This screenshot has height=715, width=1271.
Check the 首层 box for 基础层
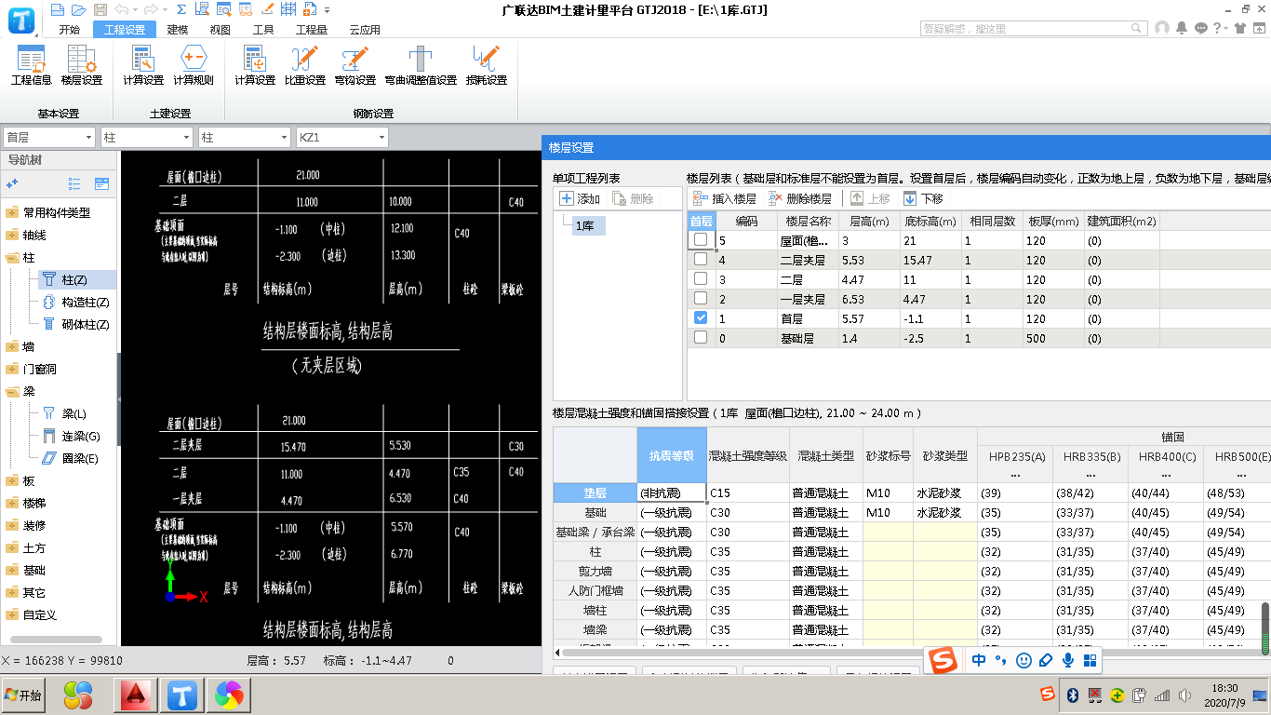pyautogui.click(x=701, y=338)
